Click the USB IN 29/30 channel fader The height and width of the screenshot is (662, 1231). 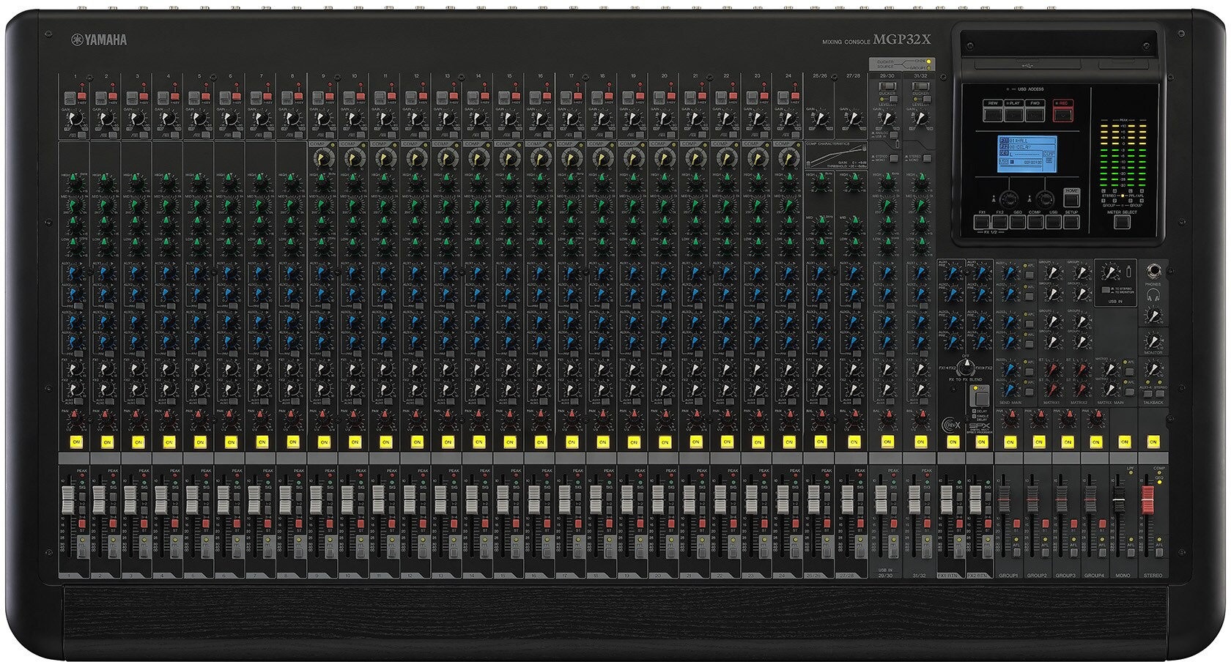point(881,499)
